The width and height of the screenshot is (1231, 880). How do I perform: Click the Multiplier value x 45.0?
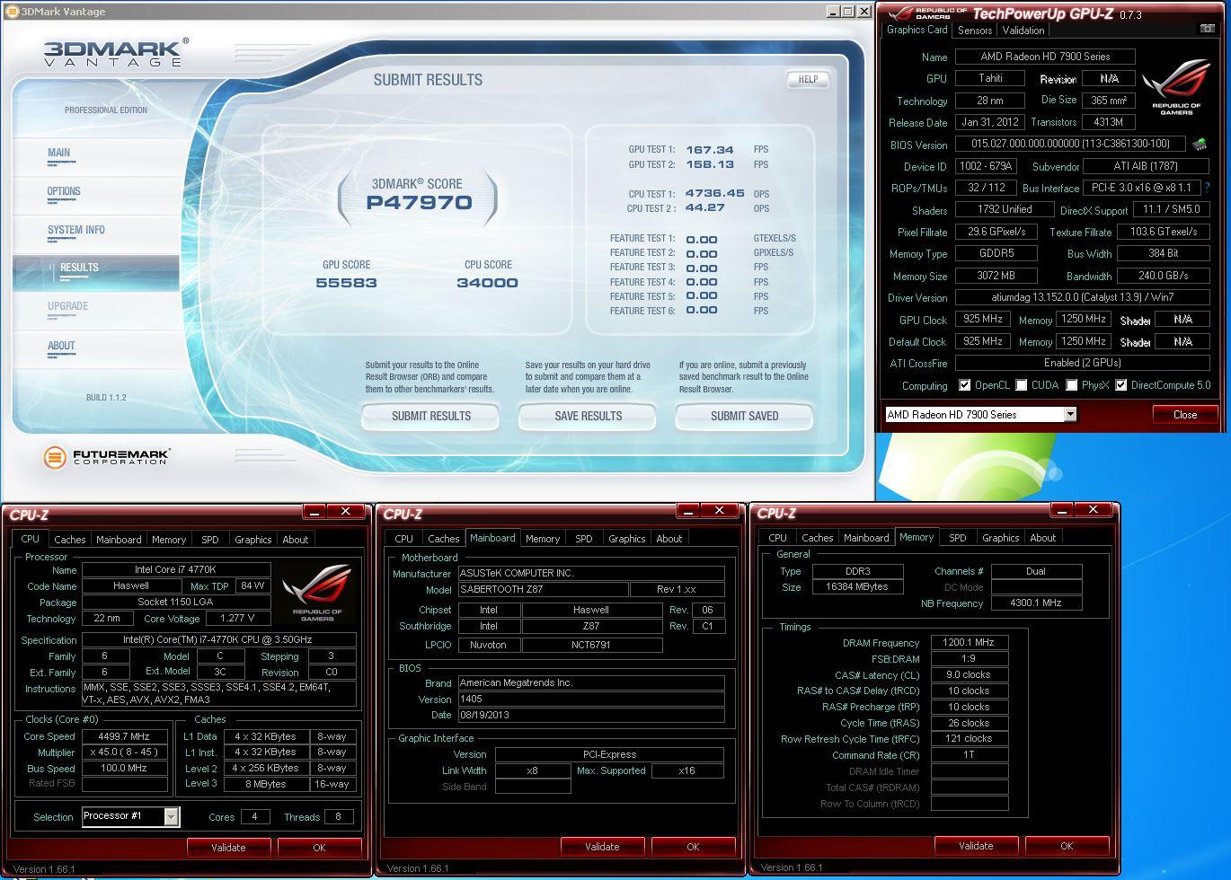coord(125,752)
